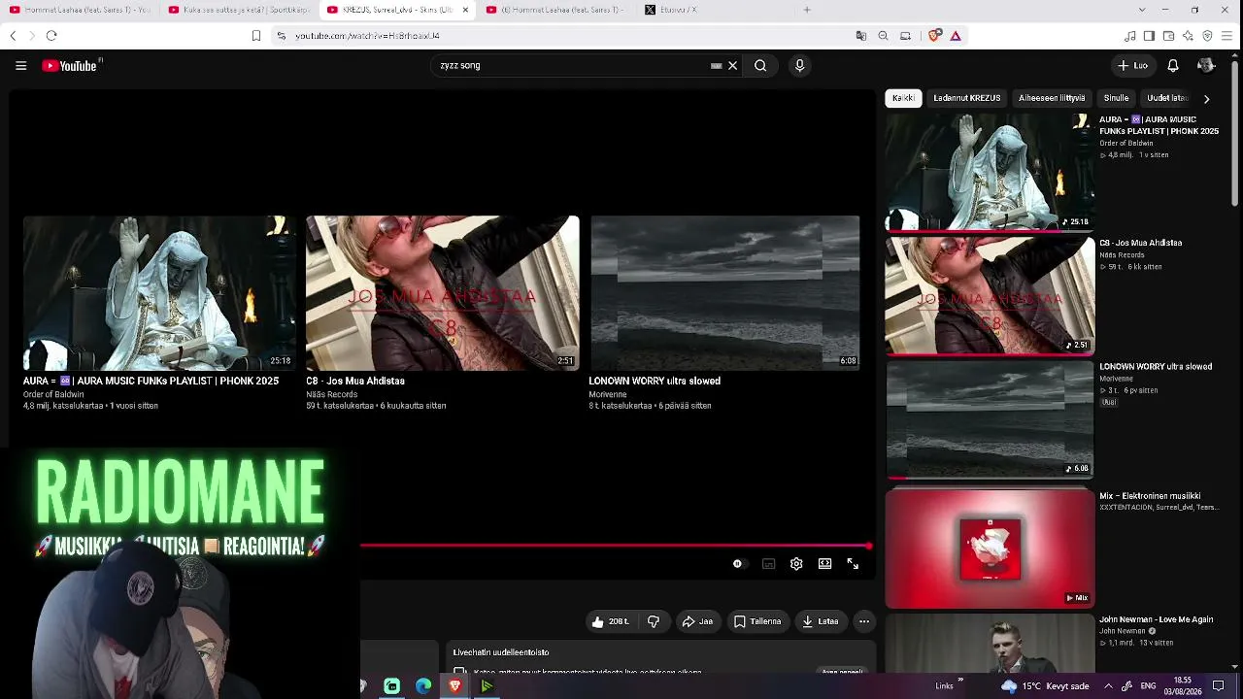Select the Simulle filter chip

[x=1117, y=98]
